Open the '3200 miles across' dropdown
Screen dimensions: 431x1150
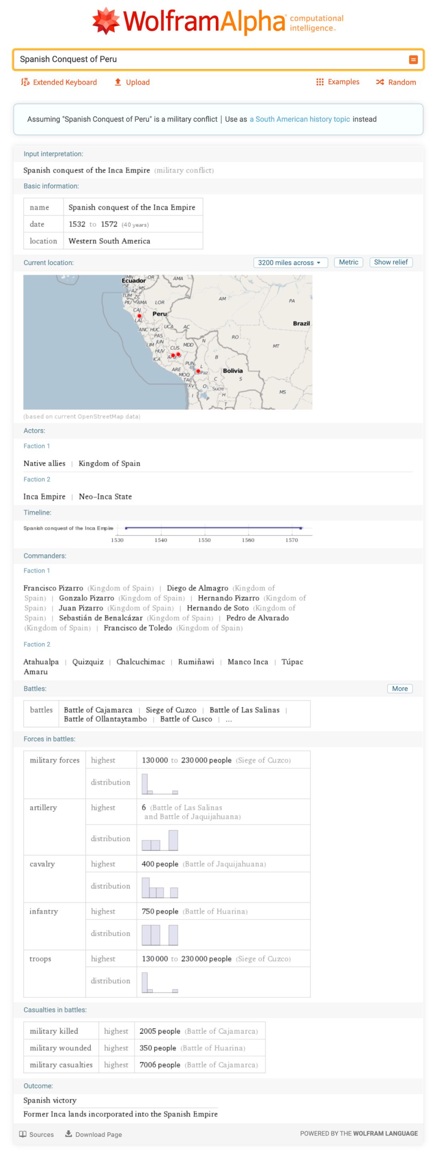(x=290, y=262)
